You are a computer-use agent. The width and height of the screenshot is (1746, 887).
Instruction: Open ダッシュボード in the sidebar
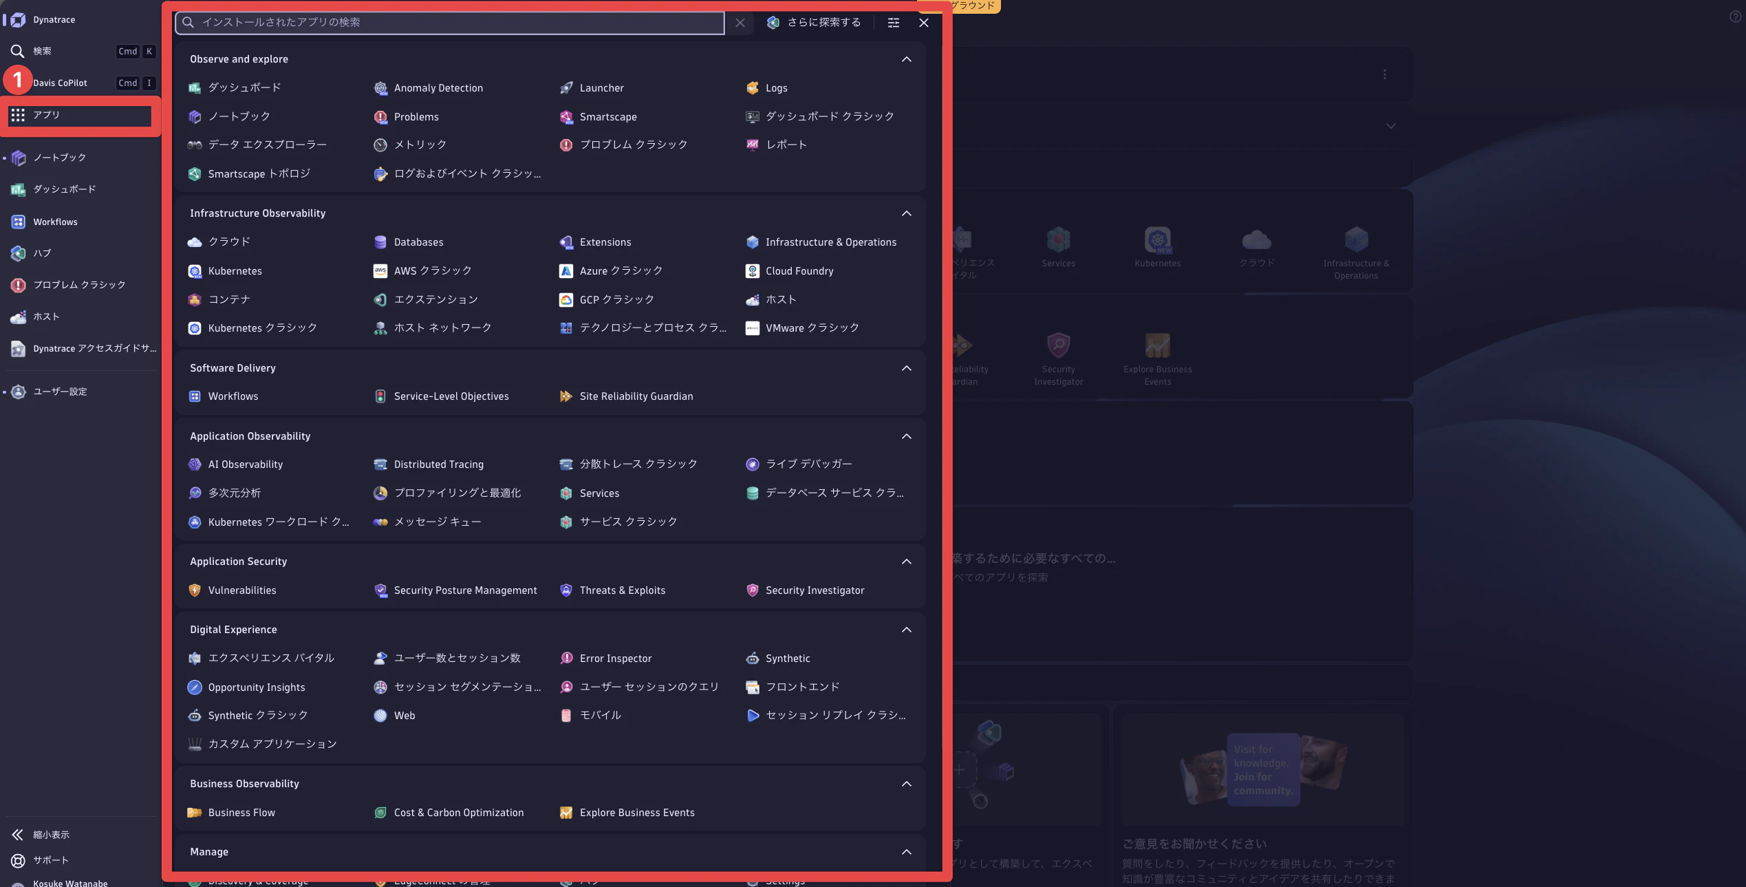click(81, 190)
